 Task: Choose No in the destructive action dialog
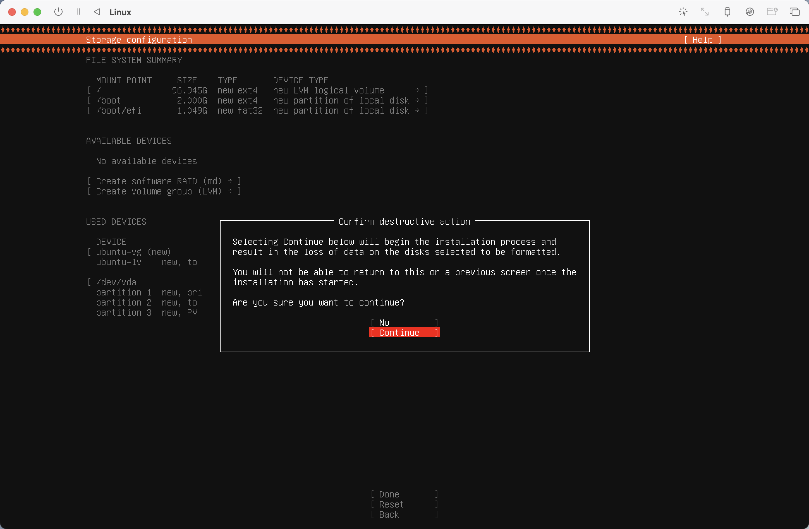(404, 322)
